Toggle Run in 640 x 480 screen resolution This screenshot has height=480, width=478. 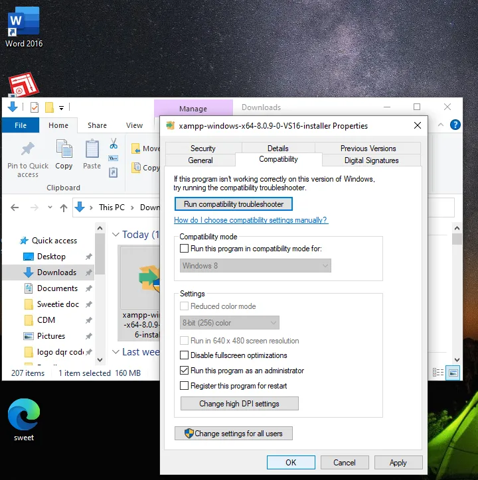click(x=184, y=340)
